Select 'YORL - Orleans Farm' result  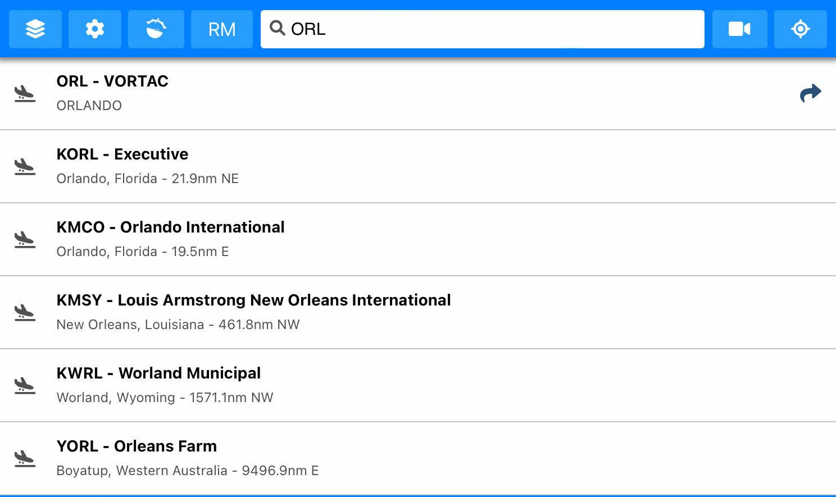pos(418,458)
